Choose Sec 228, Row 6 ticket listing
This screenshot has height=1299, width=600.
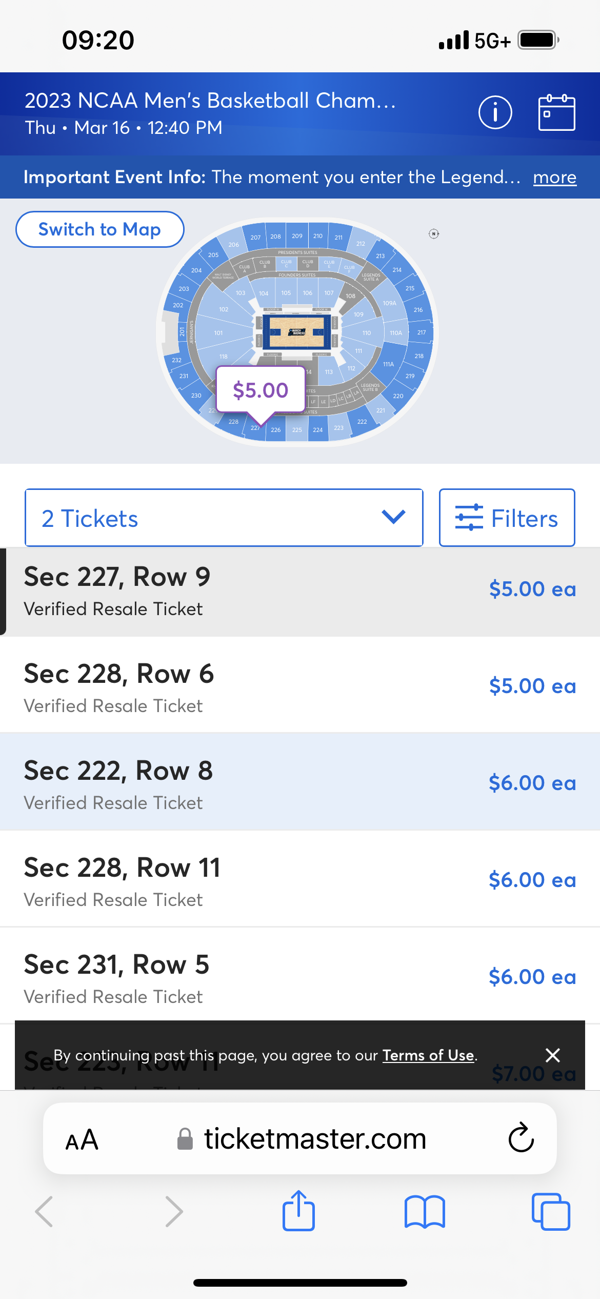tap(300, 687)
